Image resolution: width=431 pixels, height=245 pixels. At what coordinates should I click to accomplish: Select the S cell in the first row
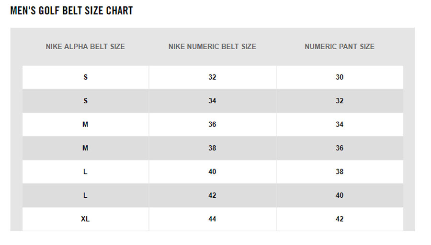coord(85,77)
